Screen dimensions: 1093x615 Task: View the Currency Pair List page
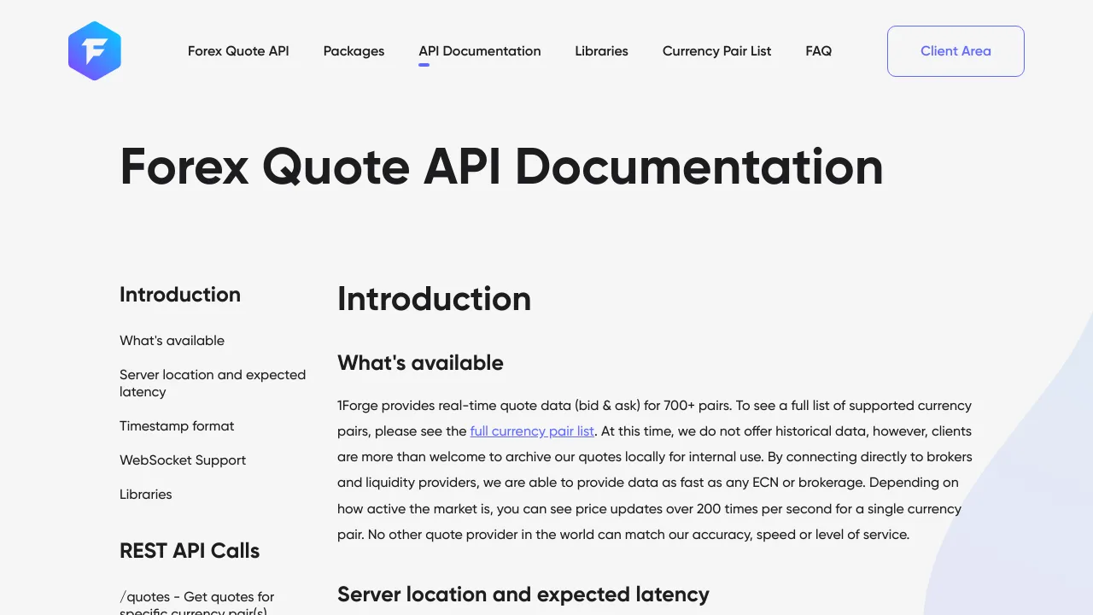[716, 51]
